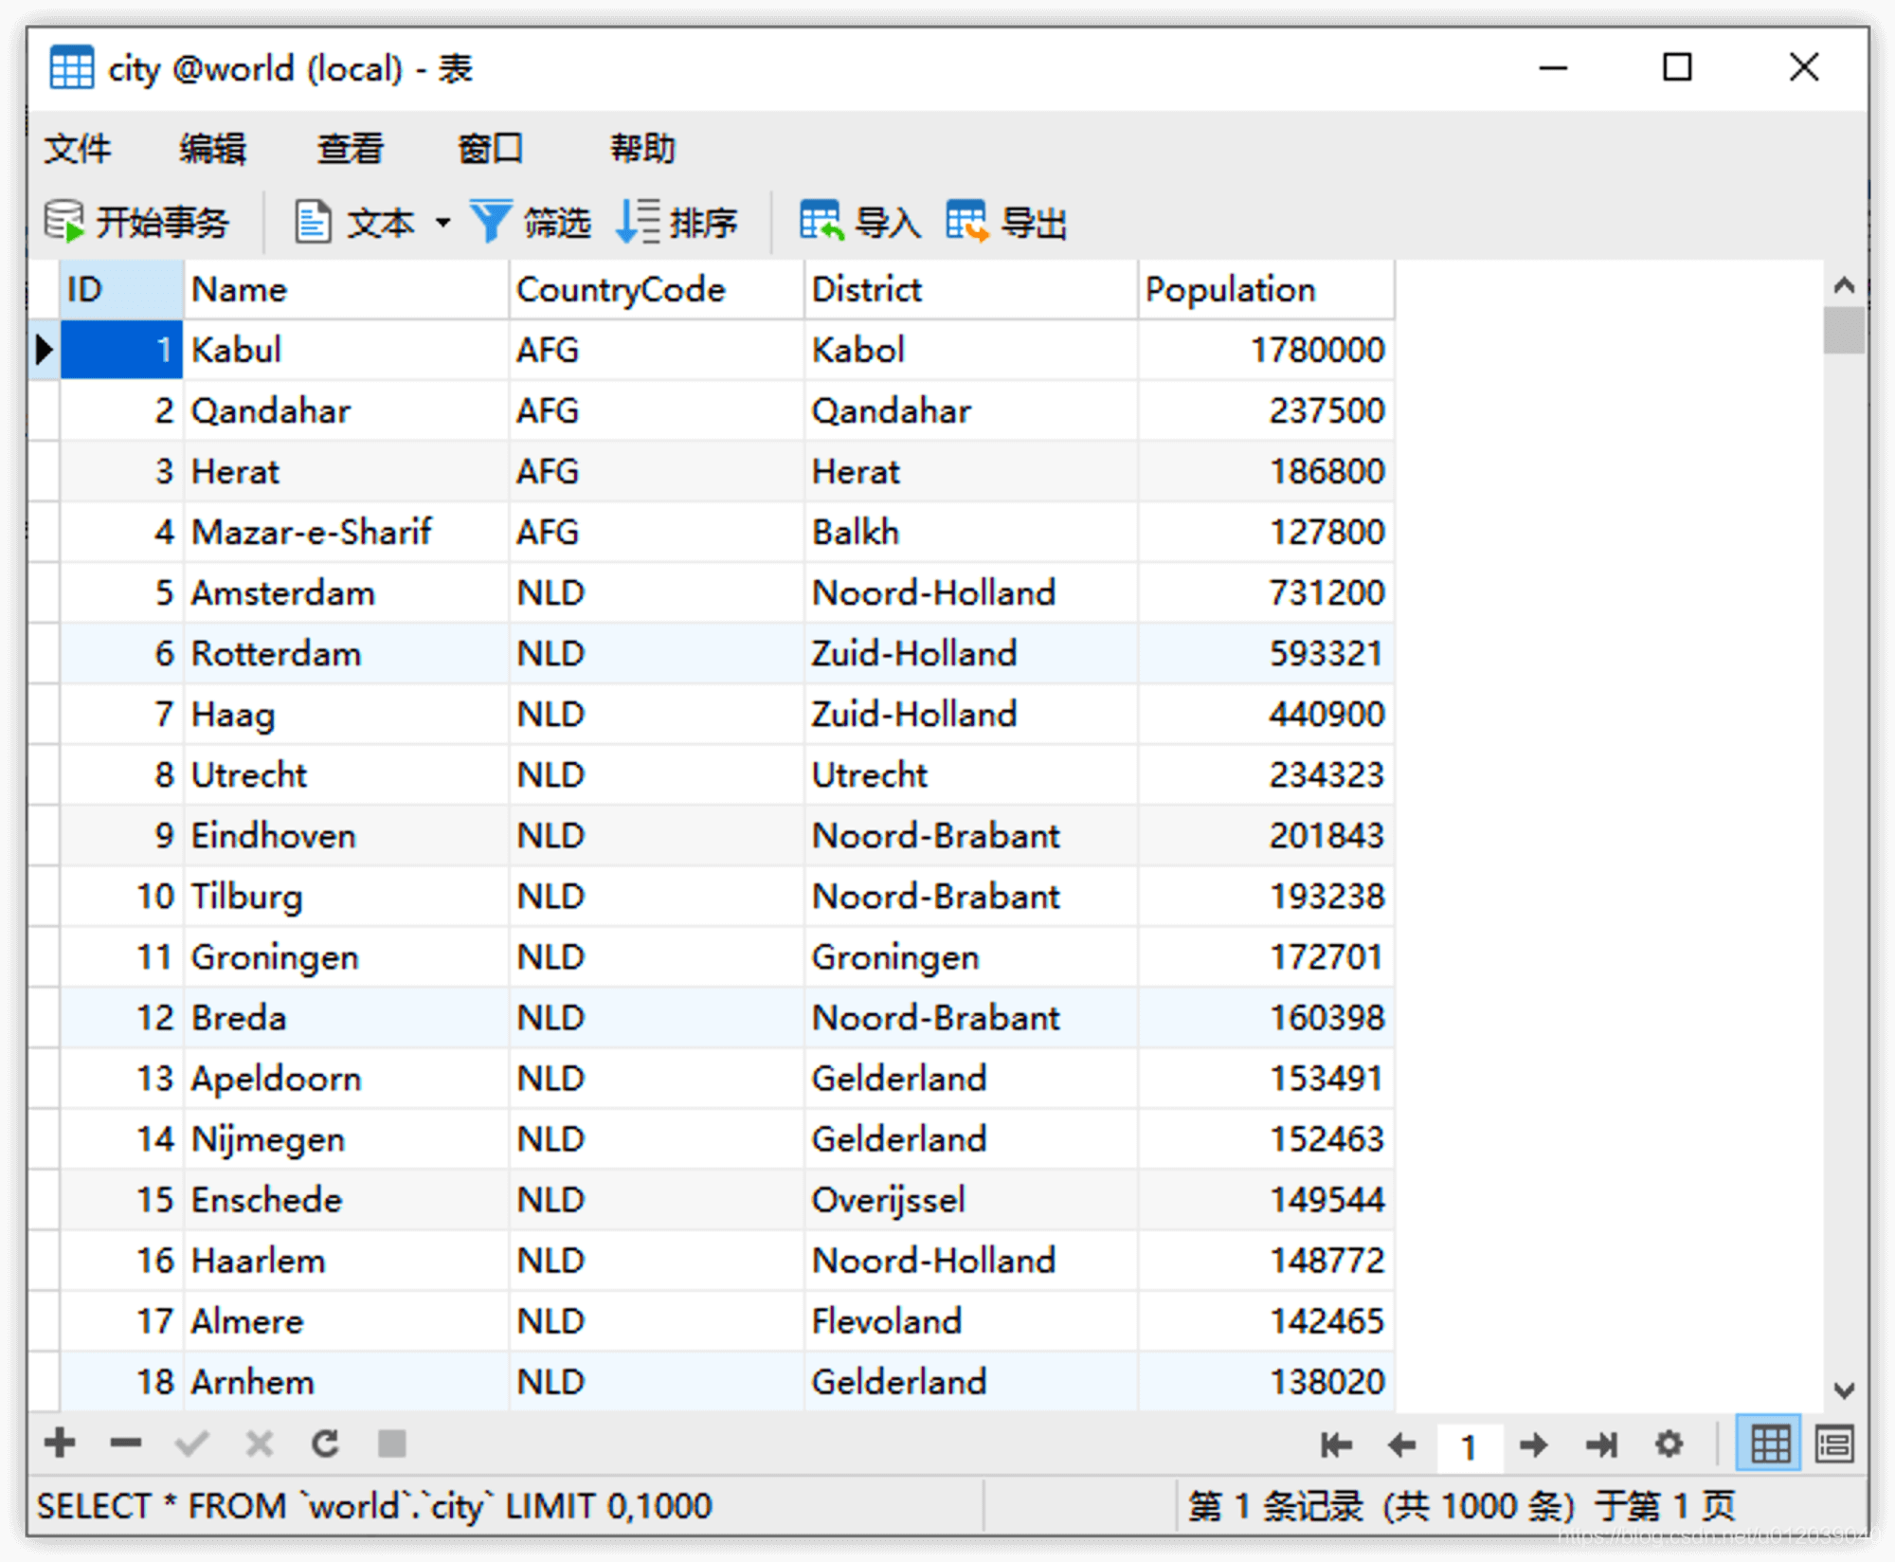Discard edits with the X button
This screenshot has height=1562, width=1895.
coord(258,1444)
